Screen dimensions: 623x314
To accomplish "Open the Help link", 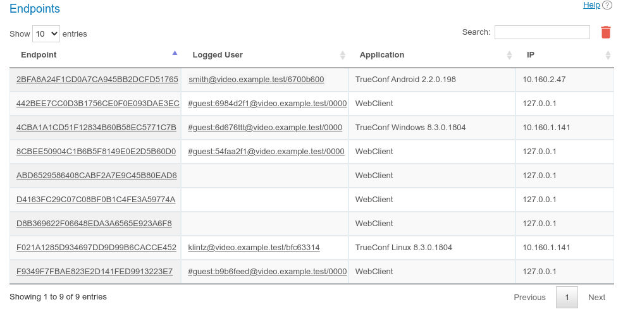I will (591, 5).
